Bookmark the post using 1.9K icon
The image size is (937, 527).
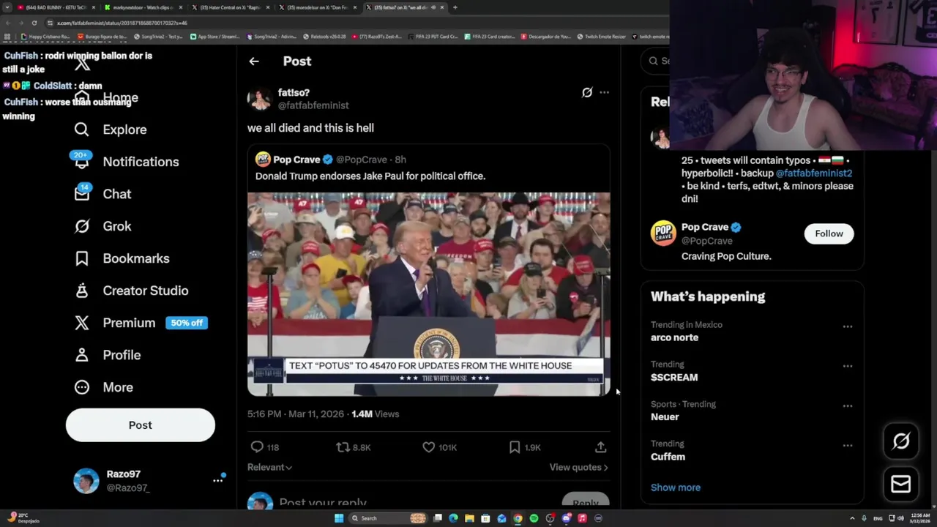coord(515,447)
